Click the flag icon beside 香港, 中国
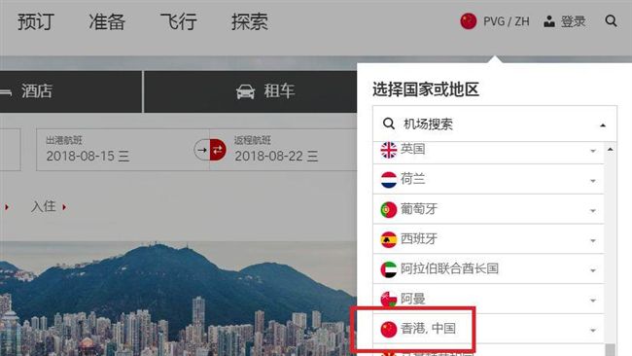This screenshot has width=632, height=356. click(x=389, y=329)
